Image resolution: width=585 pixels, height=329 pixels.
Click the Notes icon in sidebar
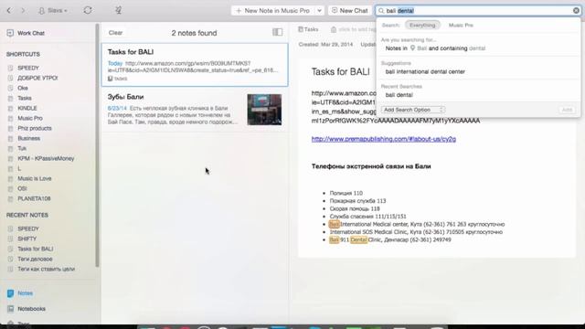pos(10,293)
